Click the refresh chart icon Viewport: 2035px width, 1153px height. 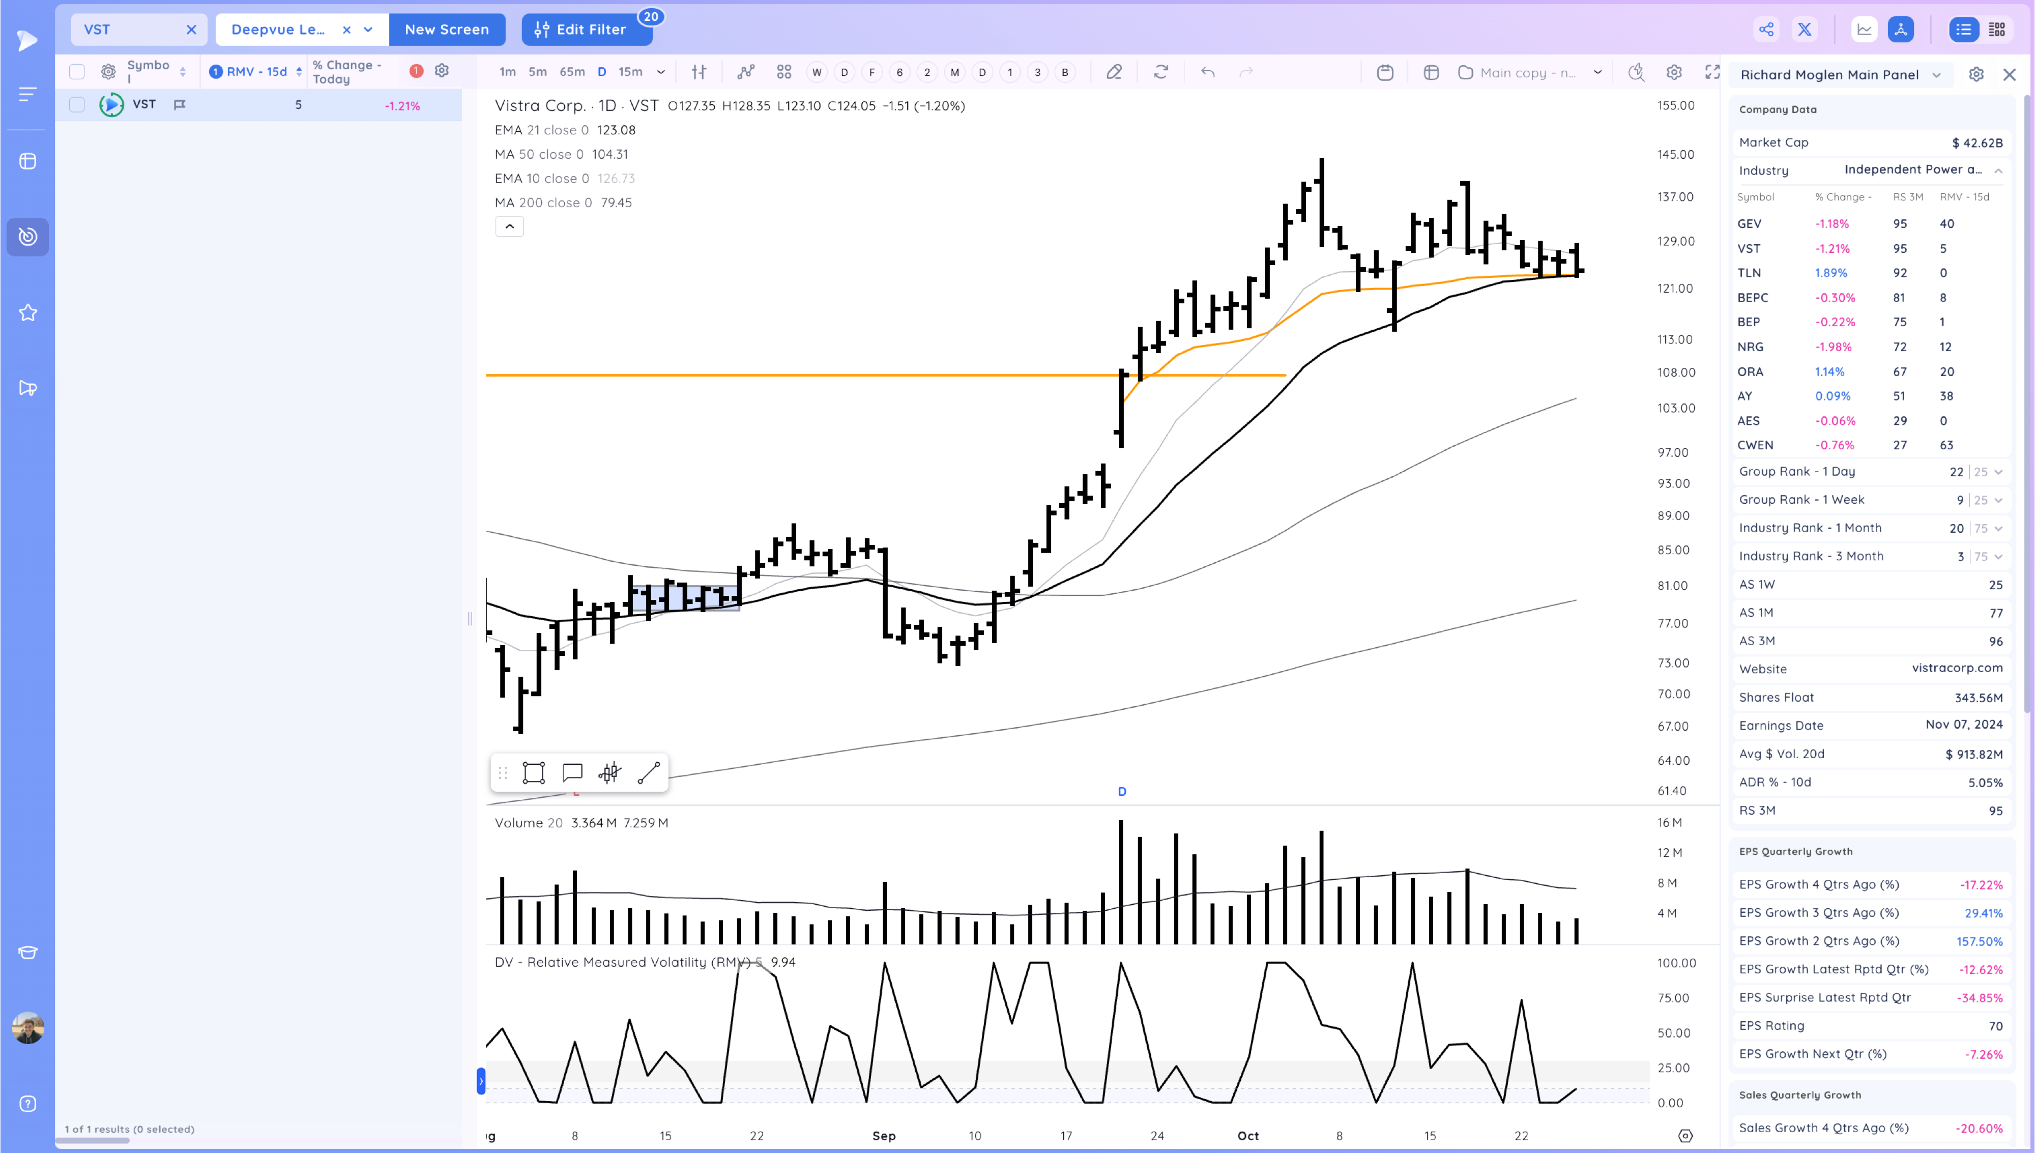coord(1160,72)
